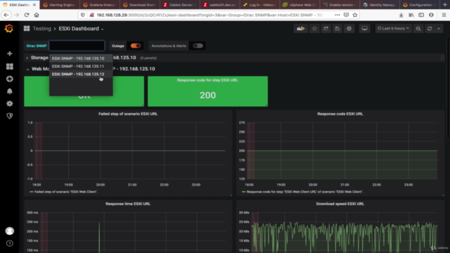
Task: Bookmark this page with star icon
Action: tap(355, 15)
